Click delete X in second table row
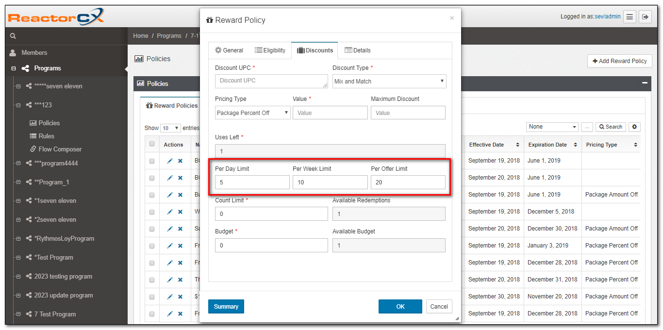This screenshot has width=663, height=330. [180, 178]
